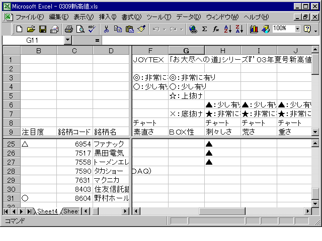Open the 表示(V) menu
Viewport: 322px width, 241px height.
click(x=84, y=17)
